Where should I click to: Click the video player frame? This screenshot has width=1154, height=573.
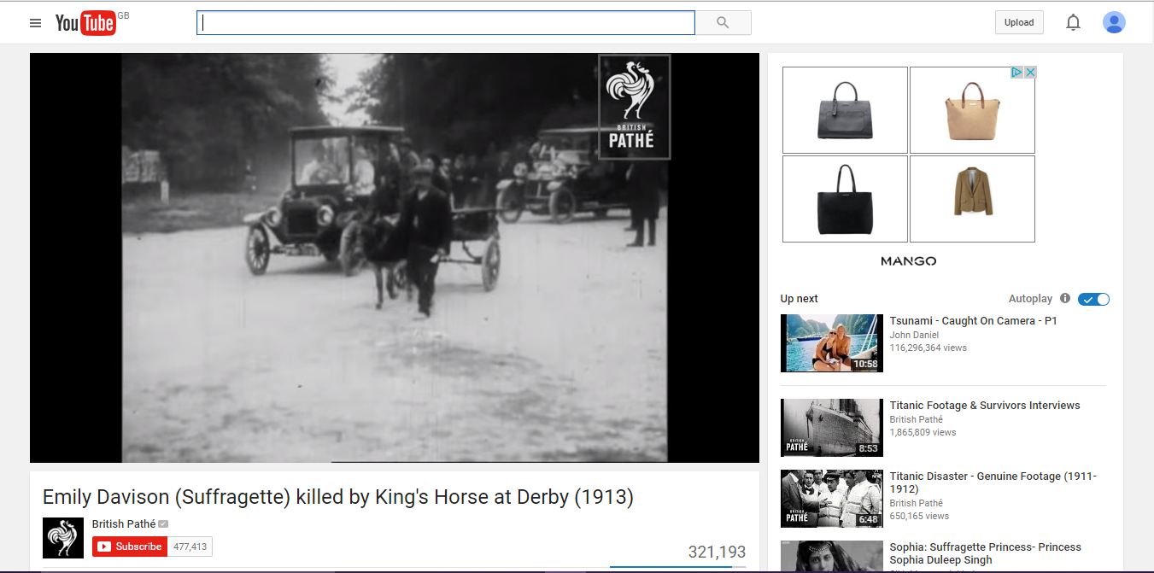point(395,258)
